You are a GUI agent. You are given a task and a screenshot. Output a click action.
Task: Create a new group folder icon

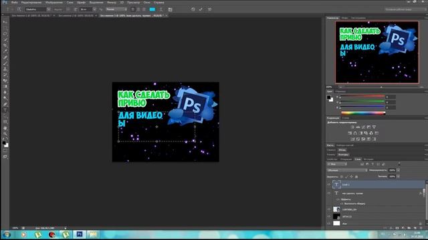[x=409, y=228]
